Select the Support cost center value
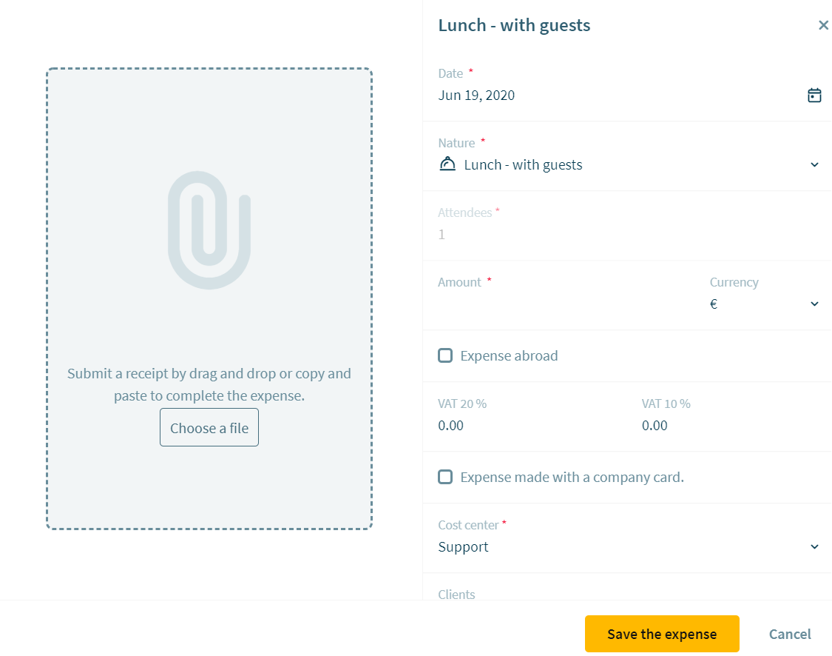Viewport: 832px width, 656px height. pyautogui.click(x=463, y=546)
